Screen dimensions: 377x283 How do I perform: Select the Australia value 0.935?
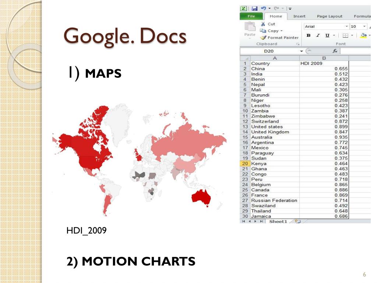(x=324, y=137)
